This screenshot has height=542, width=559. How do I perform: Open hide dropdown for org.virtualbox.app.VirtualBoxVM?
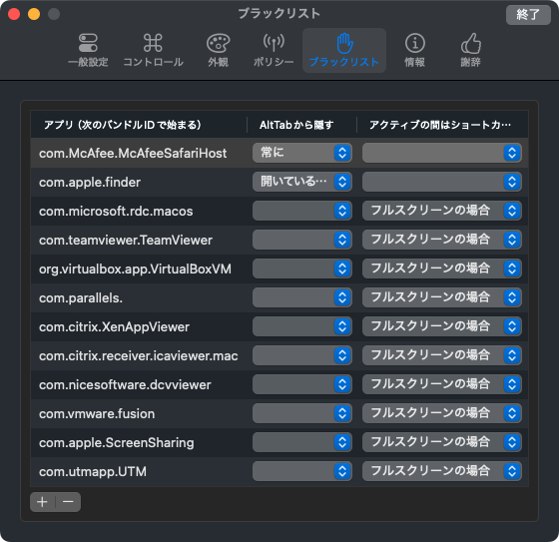click(302, 269)
